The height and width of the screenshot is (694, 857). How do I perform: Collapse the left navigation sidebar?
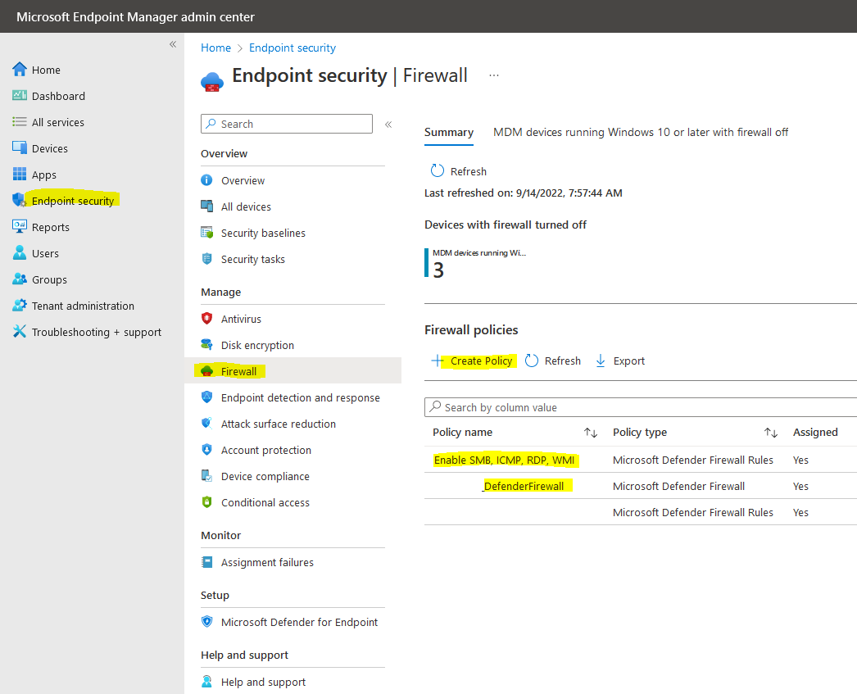tap(173, 44)
